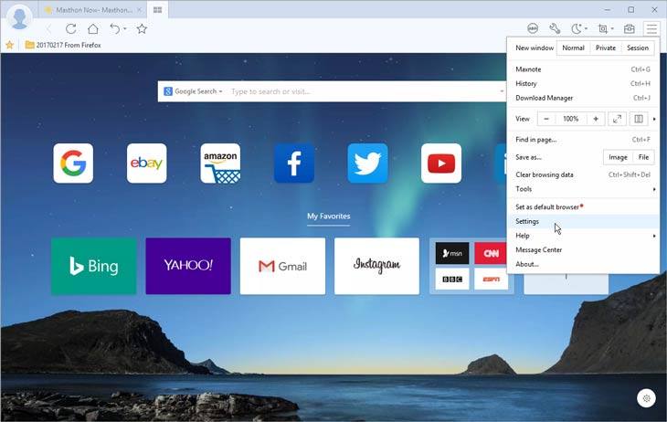Open Download Manager menu entry
Image resolution: width=667 pixels, height=422 pixels.
pyautogui.click(x=583, y=98)
